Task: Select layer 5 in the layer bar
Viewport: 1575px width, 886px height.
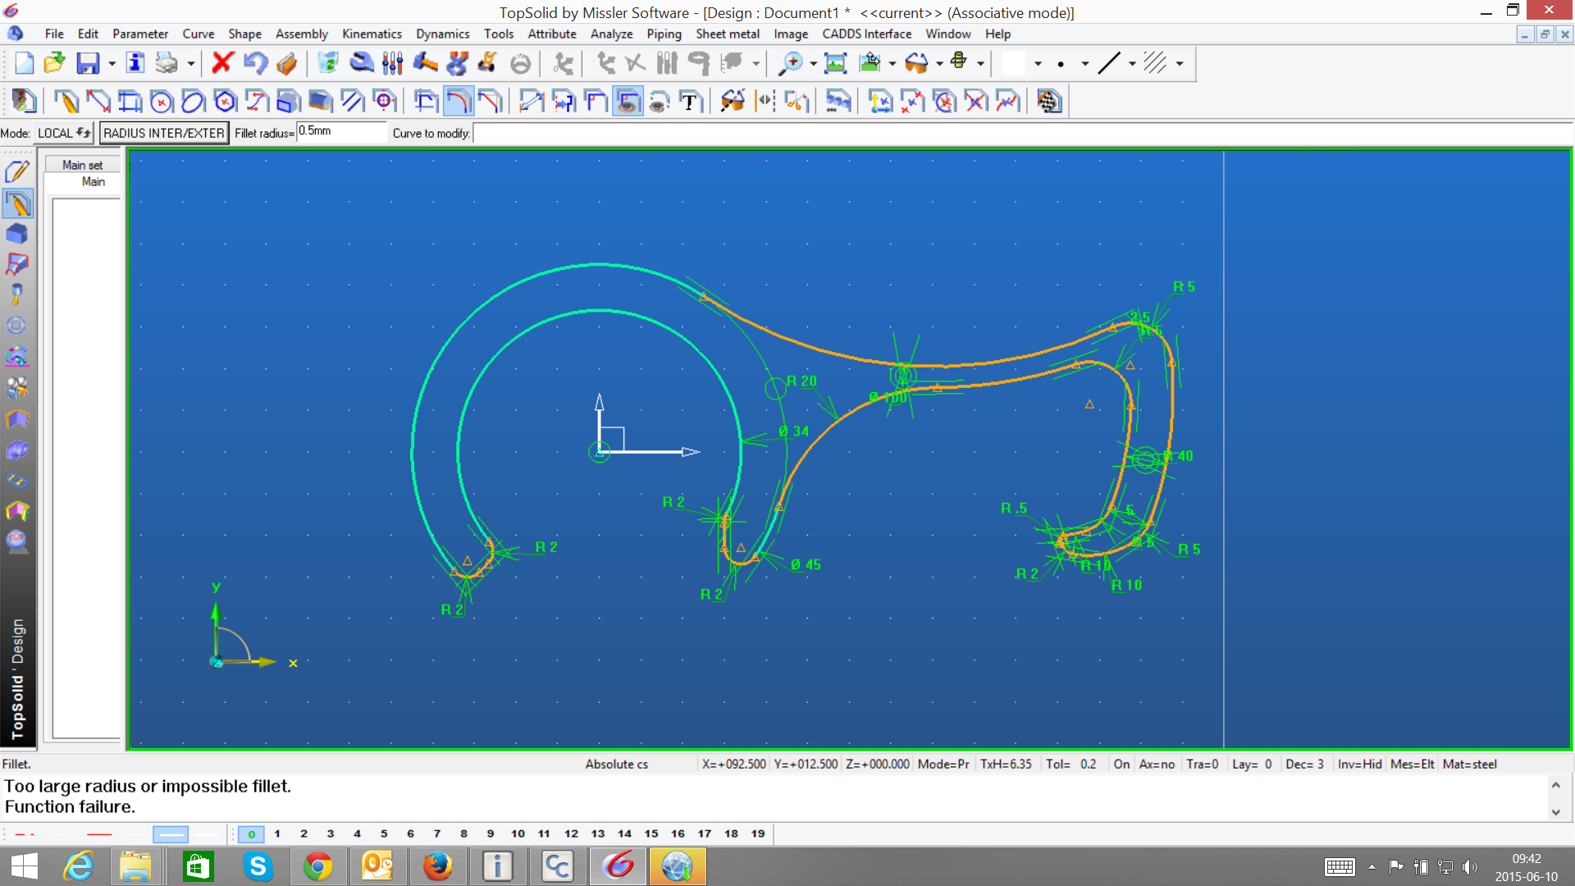Action: (x=384, y=834)
